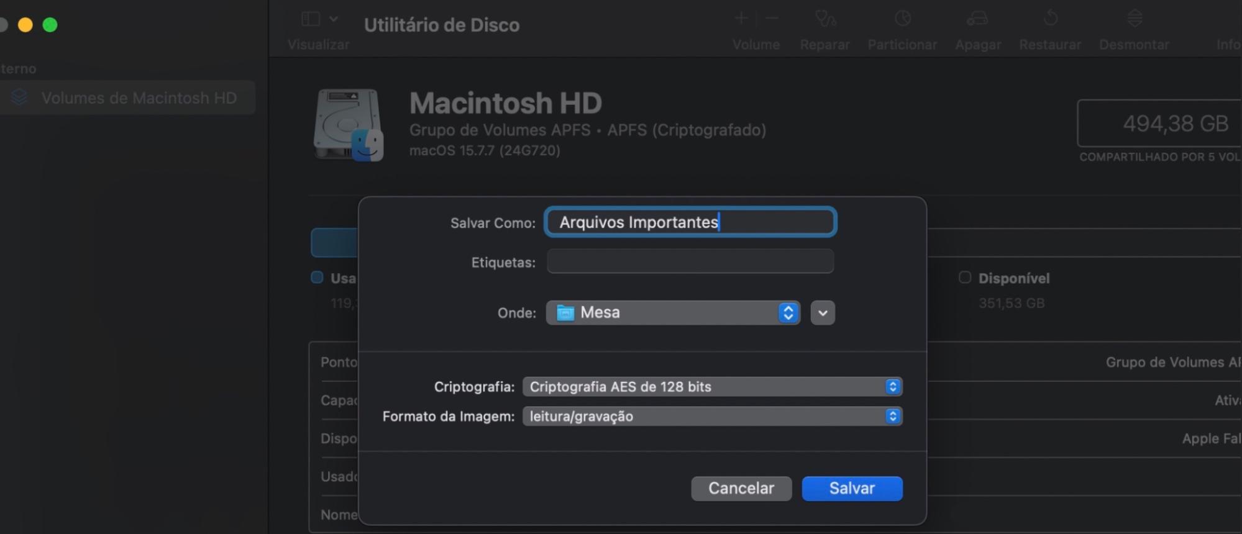Screen dimensions: 1242x534
Task: Select Volumes de Macintosh HD in sidebar
Action: 127,97
